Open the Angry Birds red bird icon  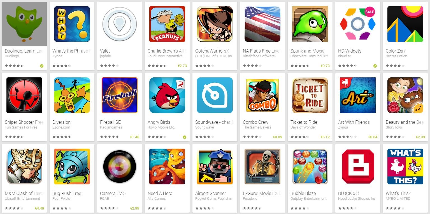[x=167, y=95]
